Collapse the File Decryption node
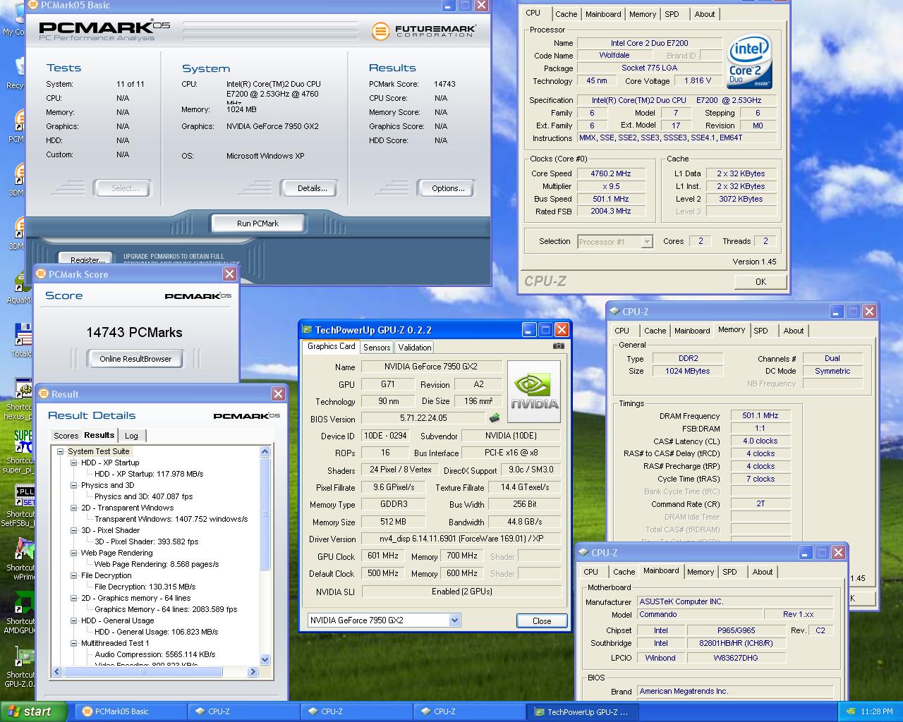The height and width of the screenshot is (722, 903). click(74, 575)
